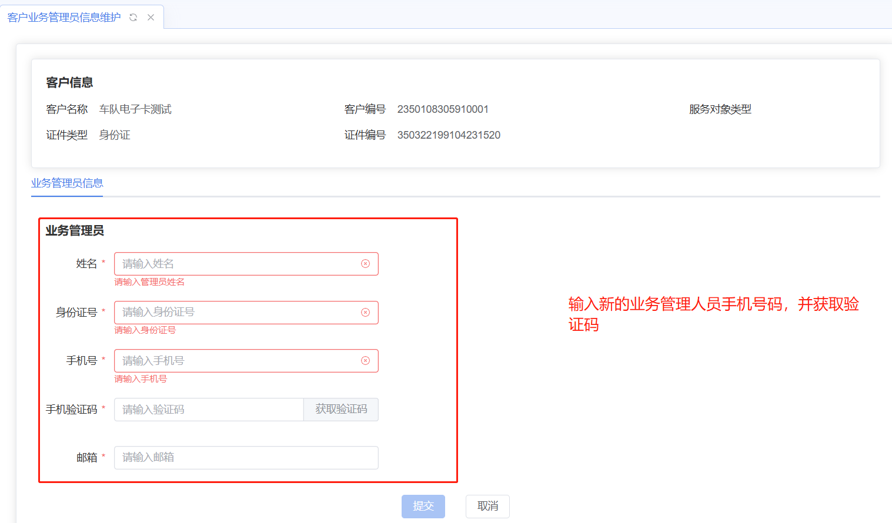
Task: Click the clear icon in 身份证号 field
Action: tap(365, 313)
